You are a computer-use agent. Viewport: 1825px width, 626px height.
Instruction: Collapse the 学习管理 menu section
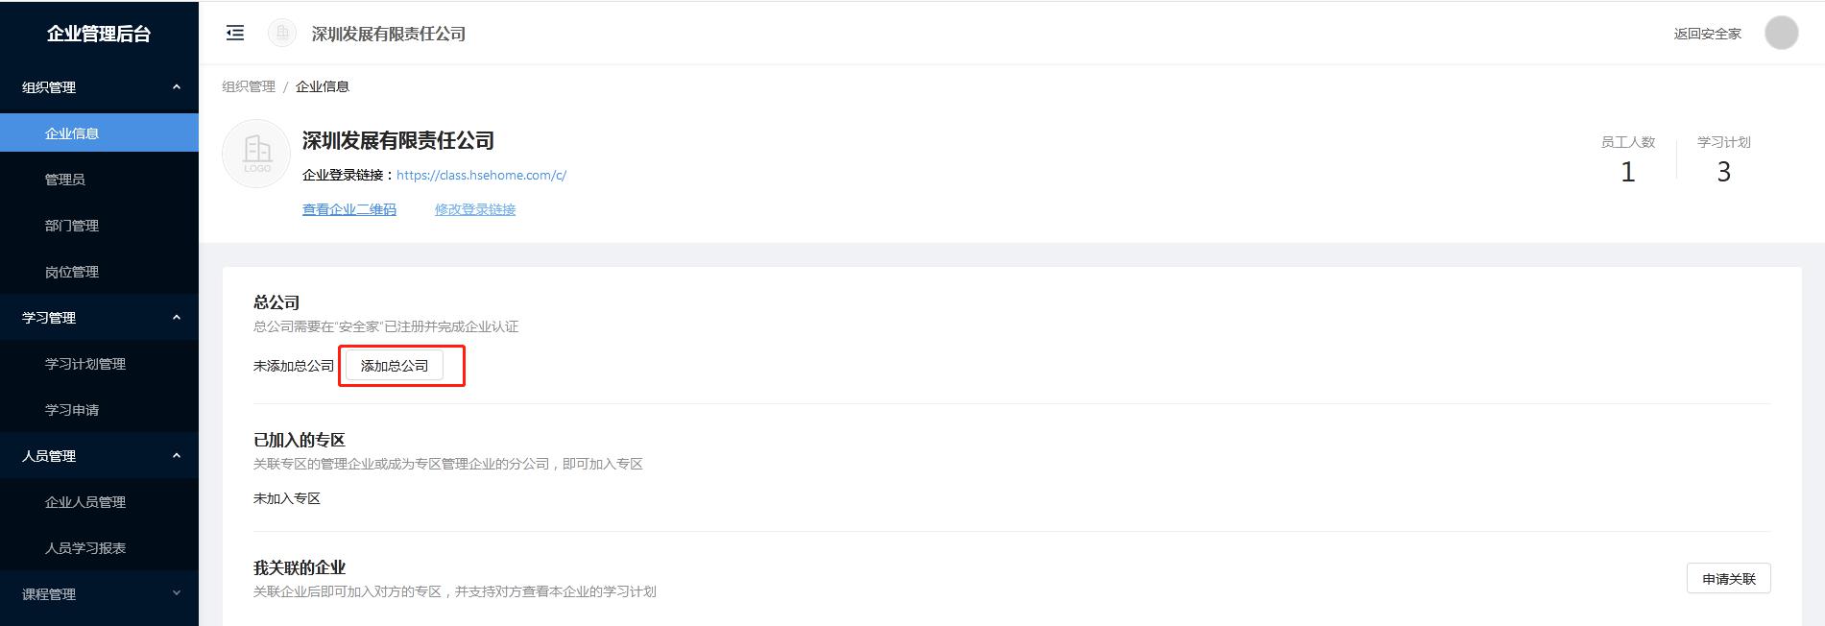[x=99, y=318]
